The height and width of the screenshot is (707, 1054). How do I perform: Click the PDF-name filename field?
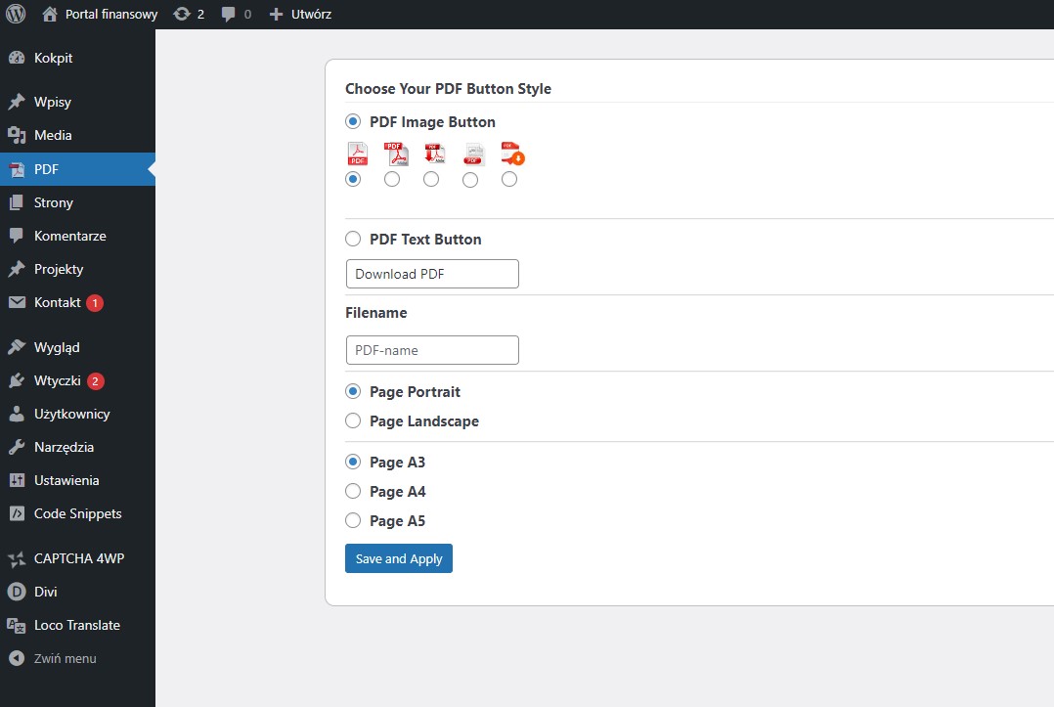[x=432, y=350]
